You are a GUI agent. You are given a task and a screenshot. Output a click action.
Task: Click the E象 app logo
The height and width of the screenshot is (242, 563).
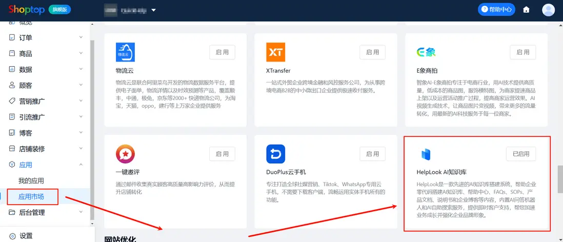[426, 52]
